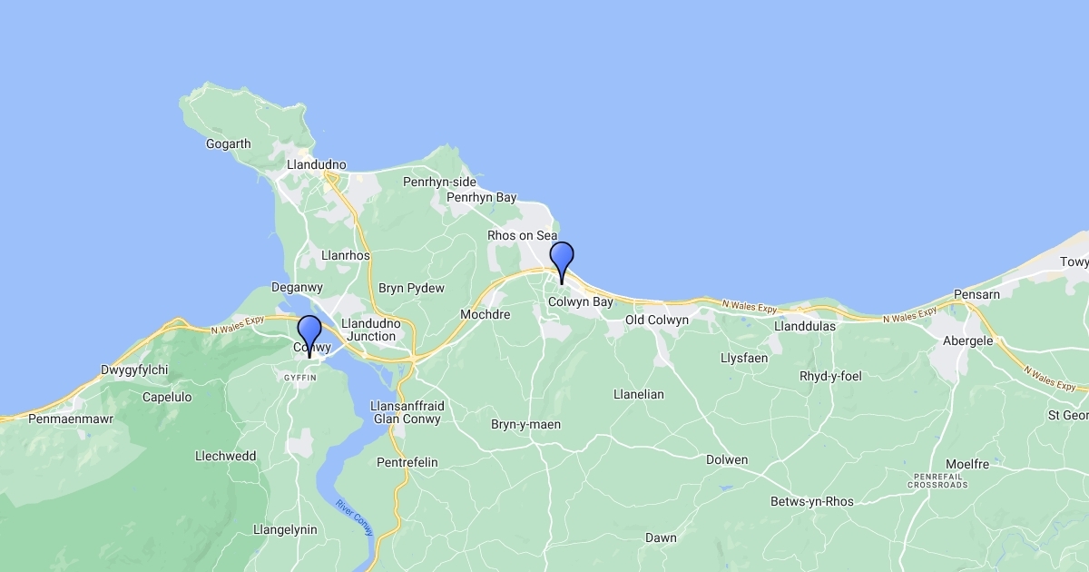Select the Betws-yn-Rhos village label

pyautogui.click(x=812, y=501)
